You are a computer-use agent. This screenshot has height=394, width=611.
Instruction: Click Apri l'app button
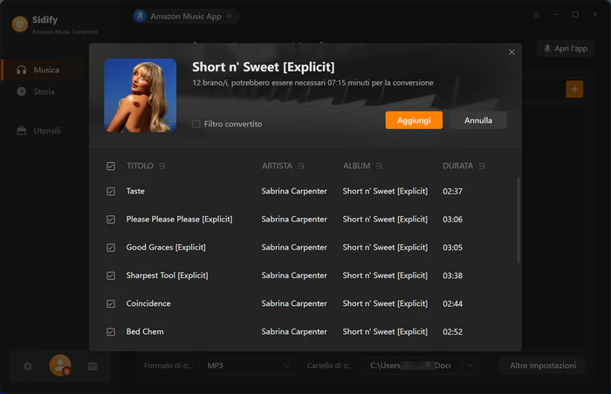click(x=566, y=49)
